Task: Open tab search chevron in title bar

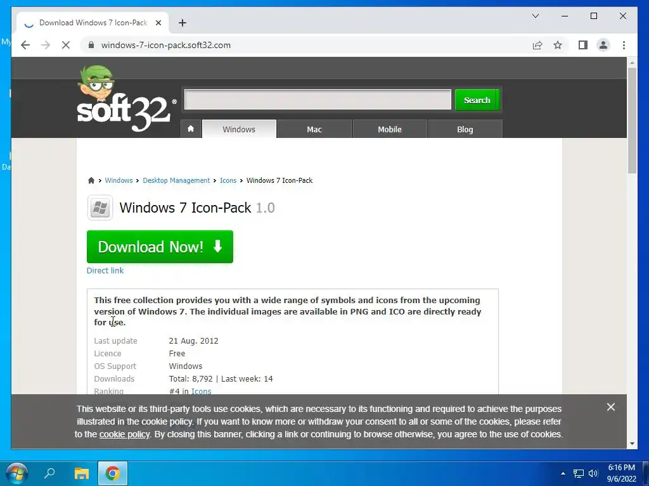Action: click(x=535, y=16)
